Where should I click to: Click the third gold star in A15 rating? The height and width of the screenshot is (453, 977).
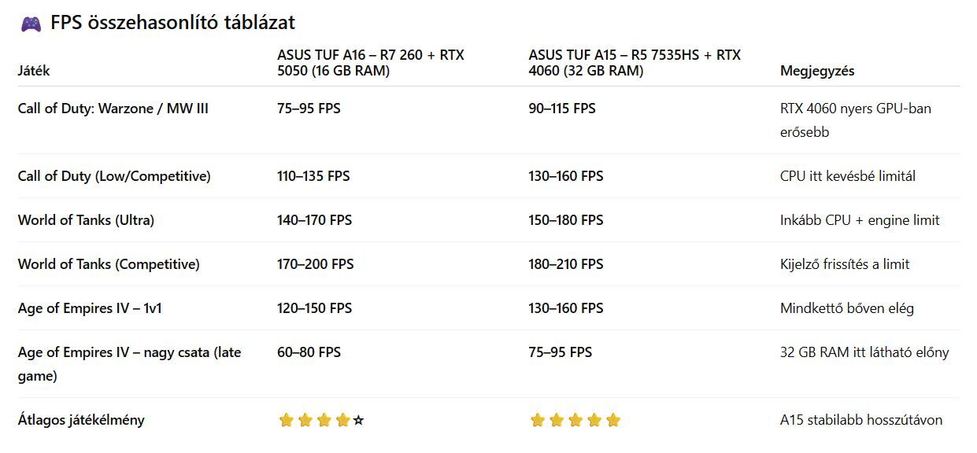[575, 421]
